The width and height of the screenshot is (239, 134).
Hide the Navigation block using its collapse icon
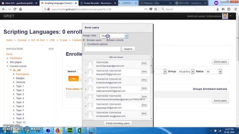point(50,49)
